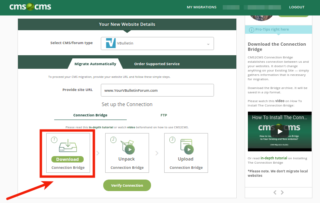Screen dimensions: 320x203
Task: Click the green Download button
Action: click(68, 159)
